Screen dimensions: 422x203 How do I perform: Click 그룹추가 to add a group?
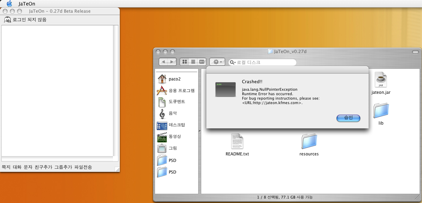coord(63,167)
